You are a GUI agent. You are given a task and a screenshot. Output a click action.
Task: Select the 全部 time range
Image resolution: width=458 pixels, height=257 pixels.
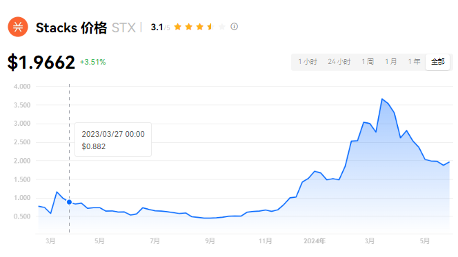[x=437, y=62]
